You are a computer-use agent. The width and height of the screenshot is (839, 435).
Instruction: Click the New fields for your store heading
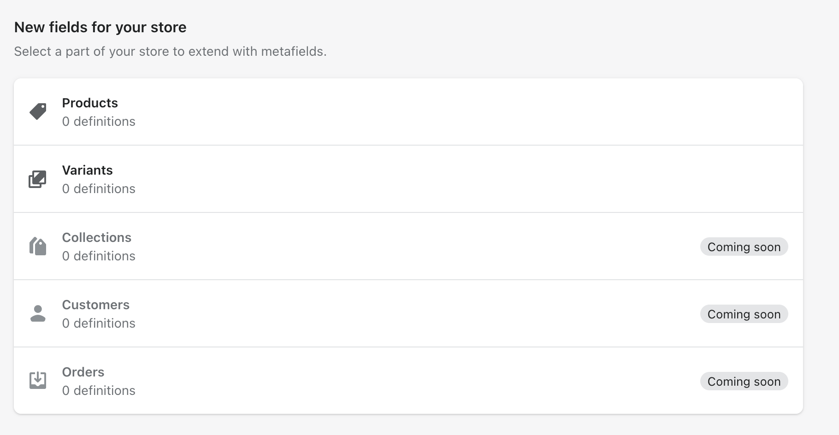100,27
